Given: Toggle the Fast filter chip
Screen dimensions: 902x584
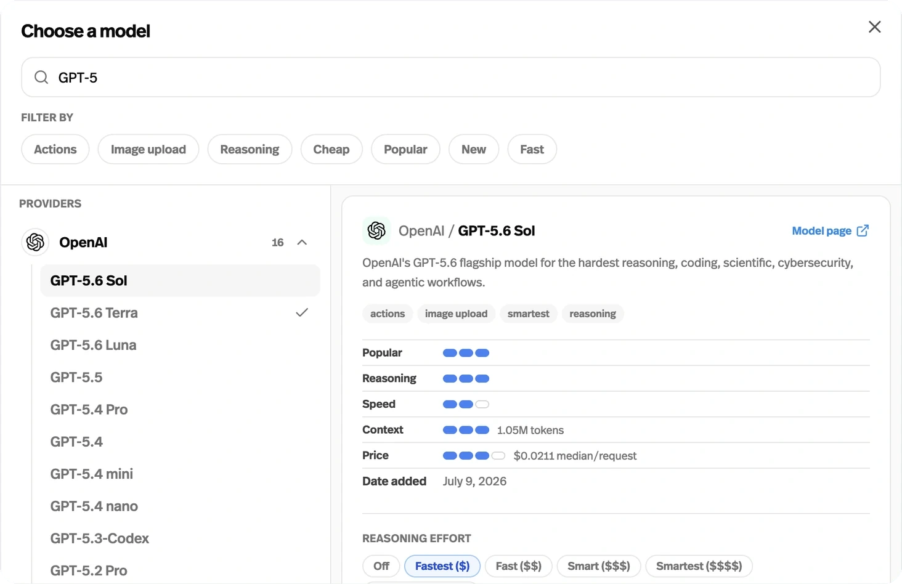Looking at the screenshot, I should point(532,149).
